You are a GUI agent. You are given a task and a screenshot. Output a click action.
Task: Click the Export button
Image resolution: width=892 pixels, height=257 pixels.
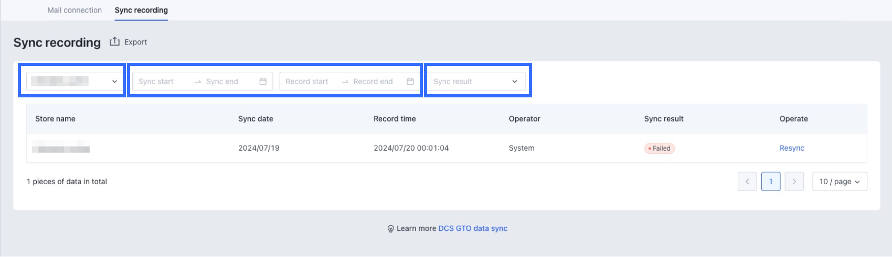[129, 42]
